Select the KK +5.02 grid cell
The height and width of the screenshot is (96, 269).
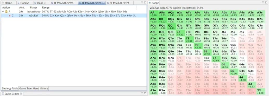[x=162, y=20]
